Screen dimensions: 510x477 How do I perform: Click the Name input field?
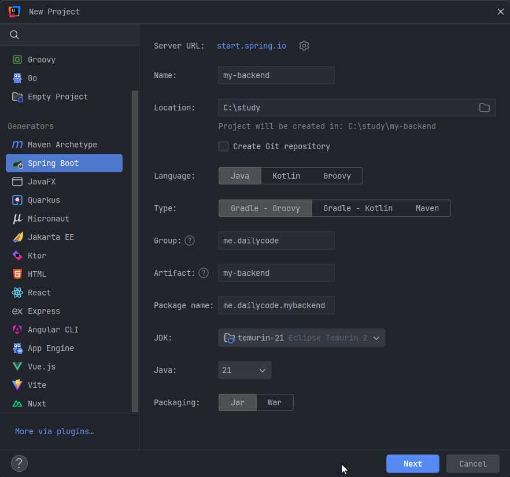(276, 75)
